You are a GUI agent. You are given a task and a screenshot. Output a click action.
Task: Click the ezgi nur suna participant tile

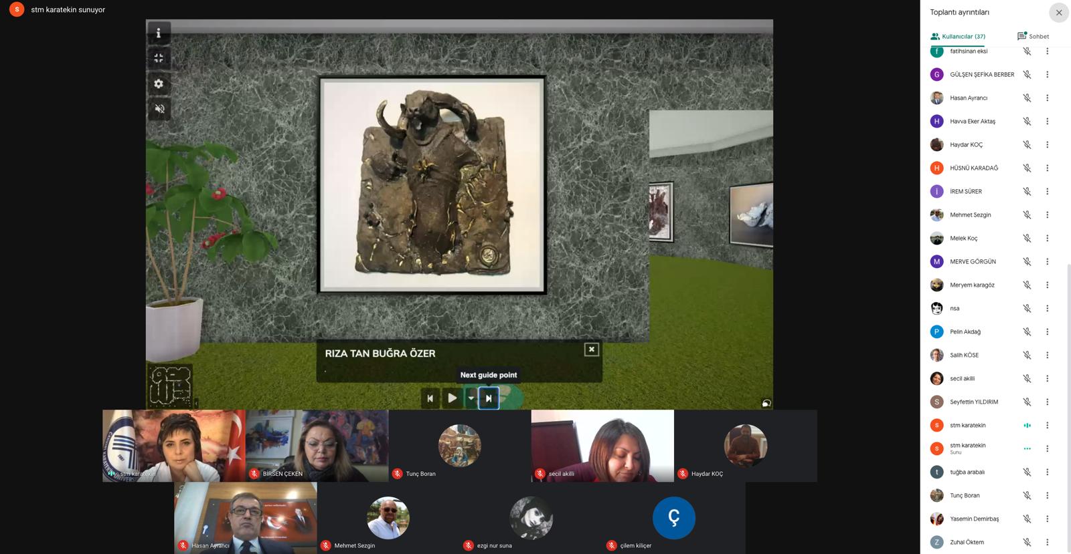coord(531,518)
